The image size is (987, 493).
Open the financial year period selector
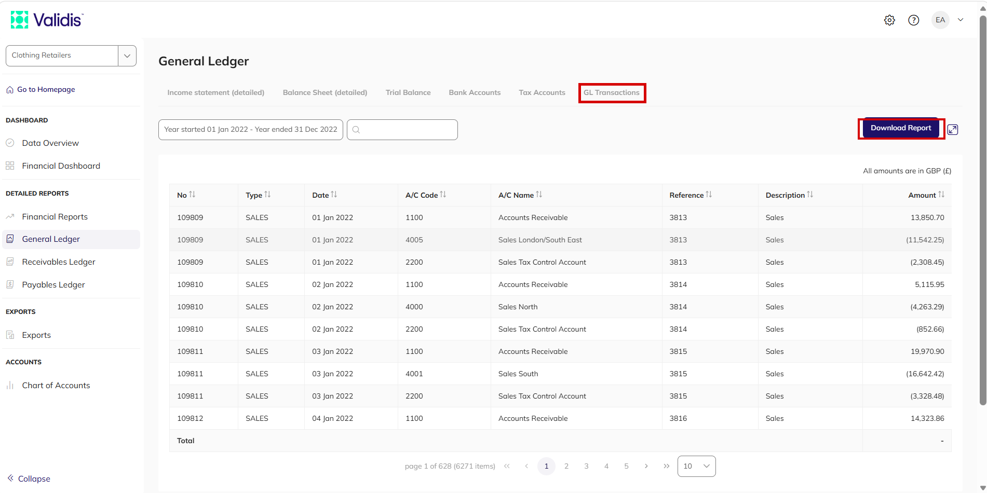coord(251,130)
